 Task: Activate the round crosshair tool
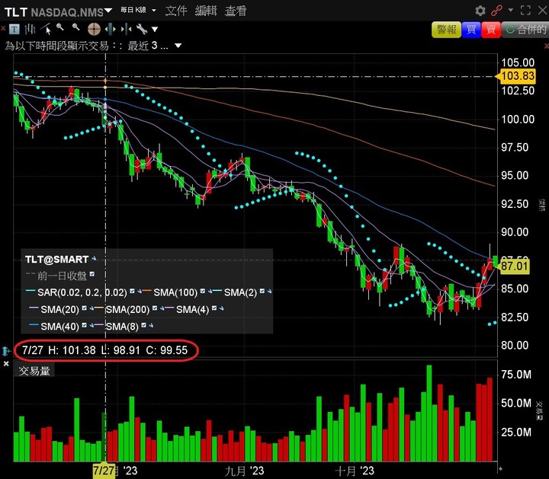click(94, 30)
